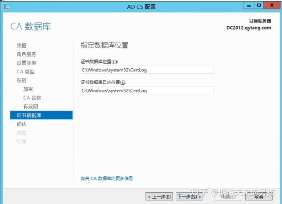282x204 pixels.
Task: Open the CA 类型 step
Action: click(x=25, y=72)
